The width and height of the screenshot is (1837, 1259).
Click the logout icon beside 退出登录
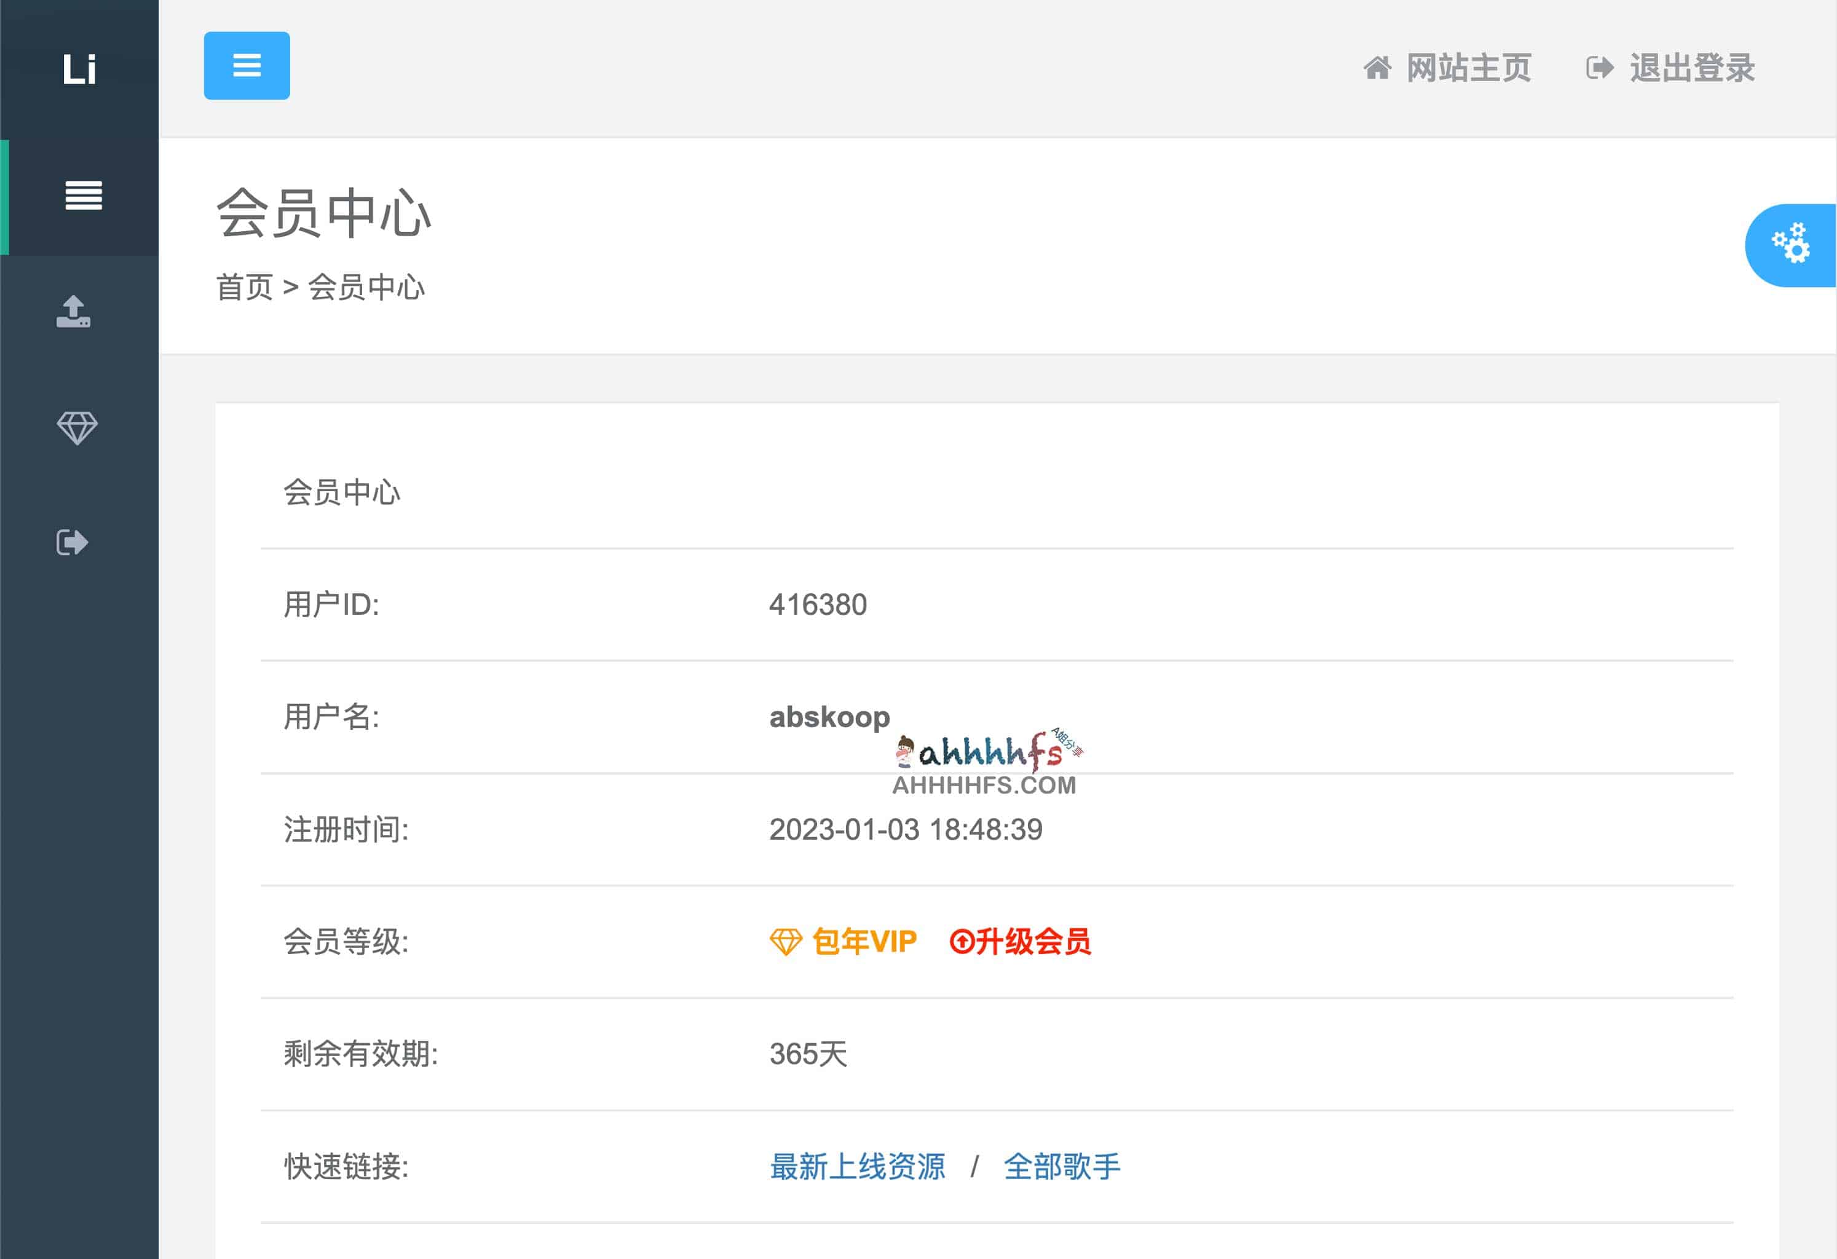(x=1600, y=68)
